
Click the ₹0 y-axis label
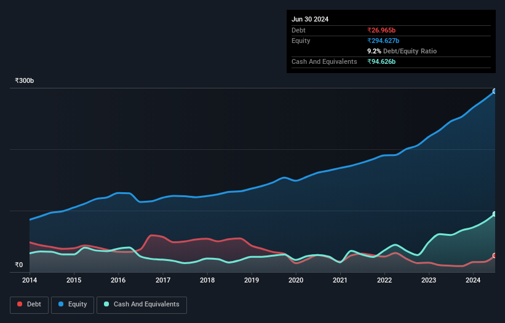pos(19,265)
